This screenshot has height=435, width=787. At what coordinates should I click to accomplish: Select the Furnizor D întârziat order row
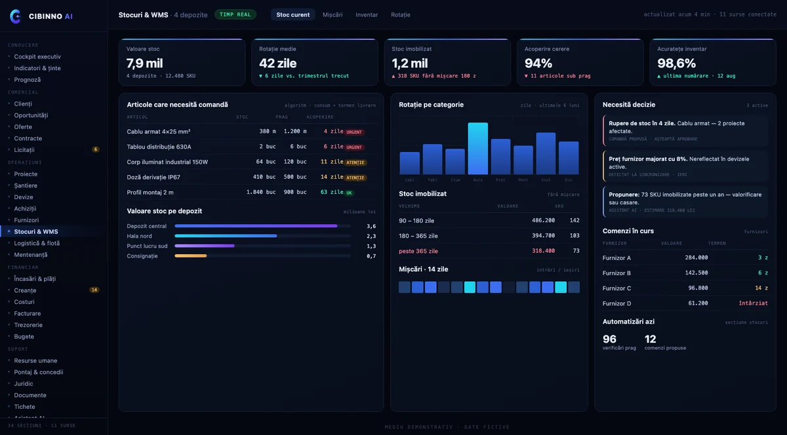click(x=685, y=303)
